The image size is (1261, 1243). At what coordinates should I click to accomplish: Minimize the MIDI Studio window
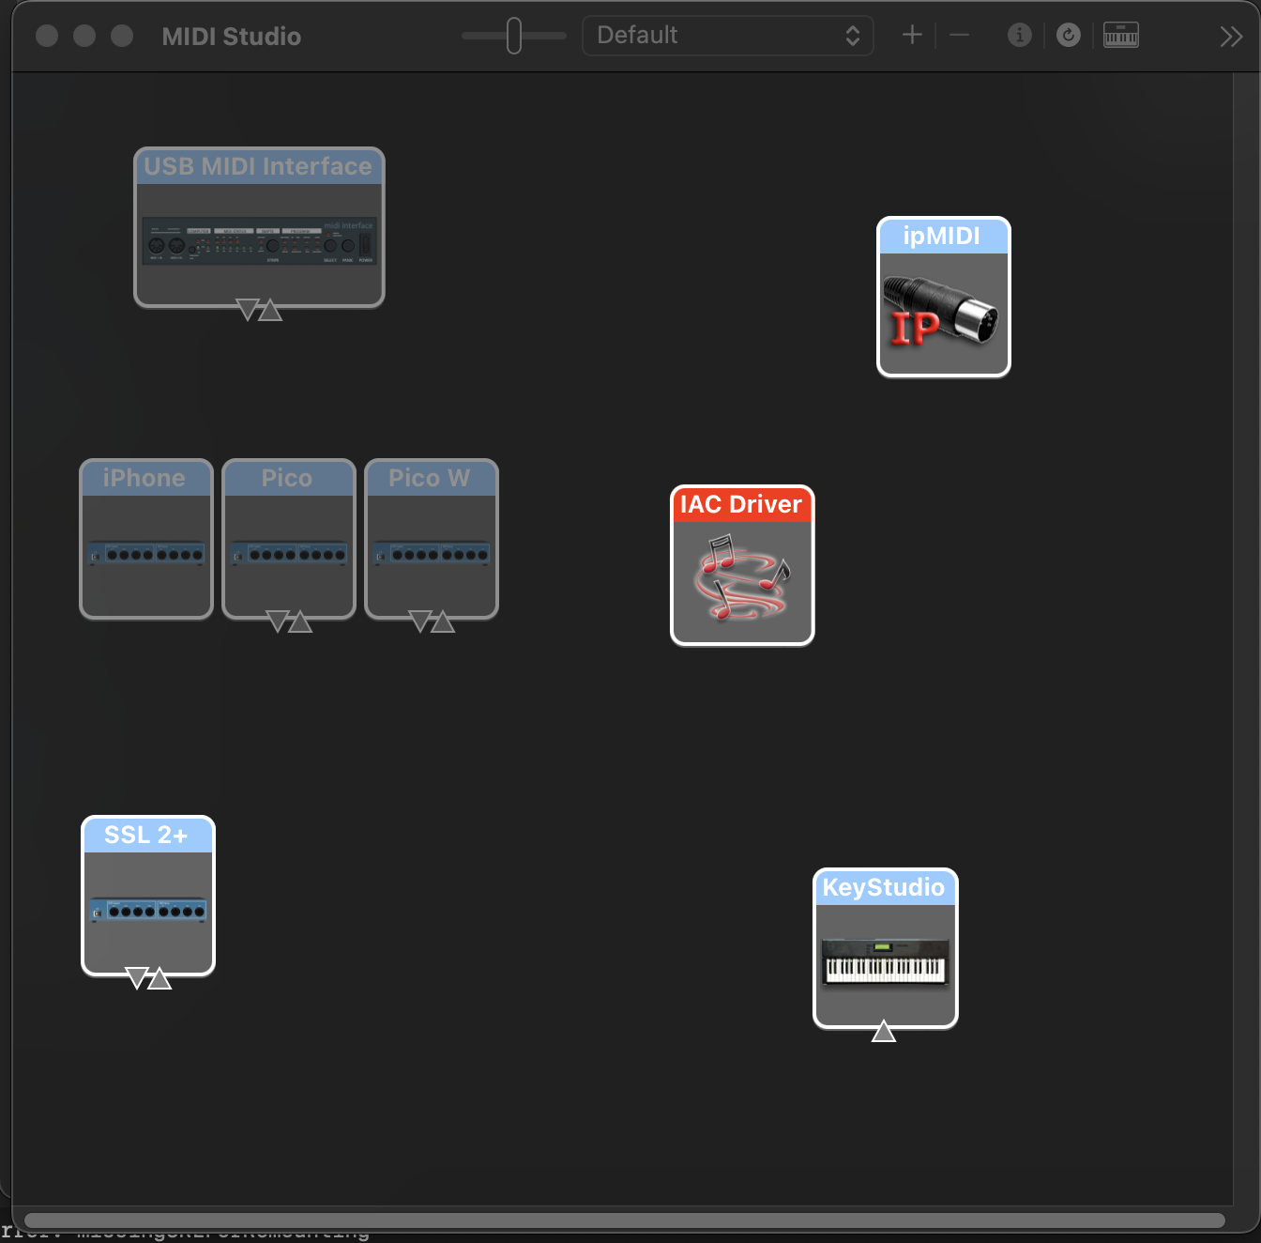coord(84,36)
